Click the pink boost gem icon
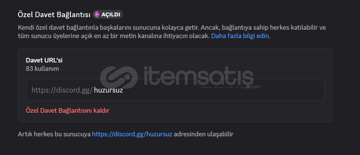360x155 pixels. point(97,14)
